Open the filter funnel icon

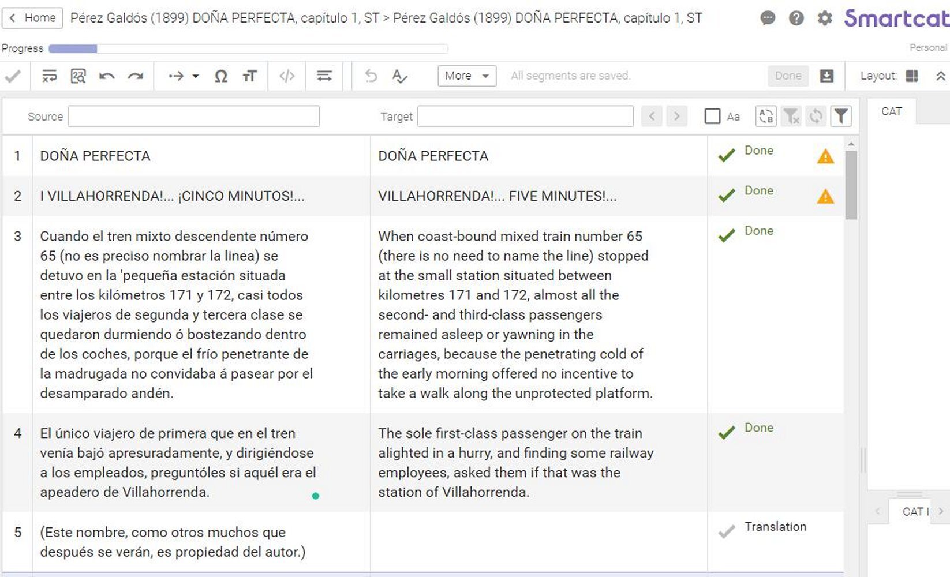841,117
